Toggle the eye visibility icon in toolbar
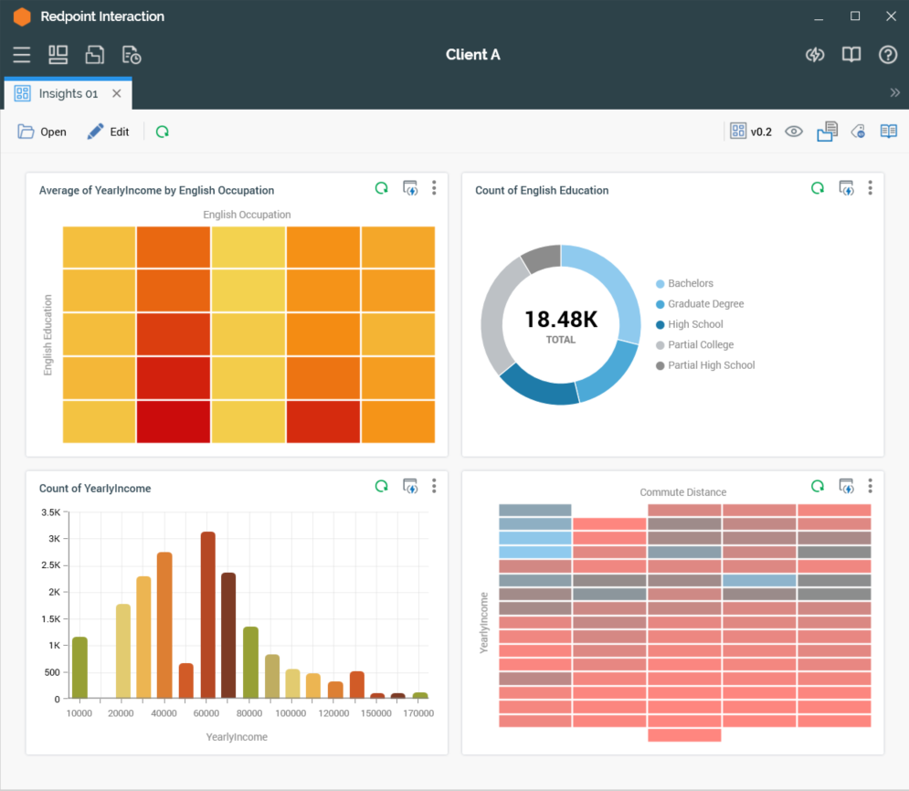Image resolution: width=909 pixels, height=791 pixels. 794,132
